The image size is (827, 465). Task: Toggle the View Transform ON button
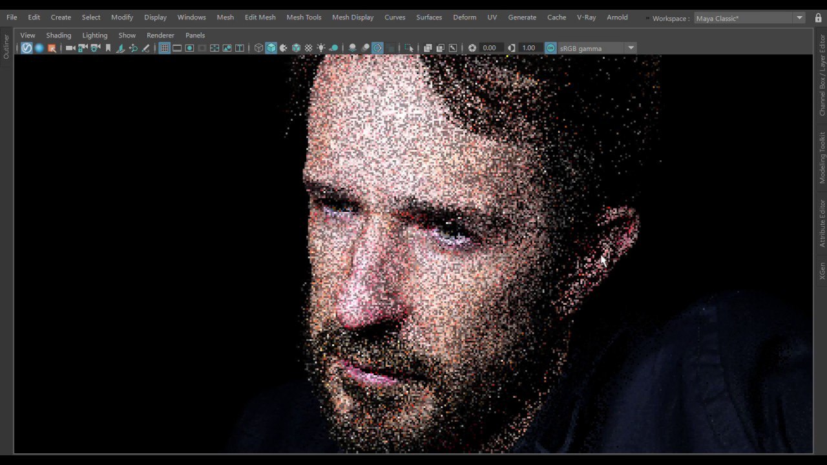click(x=550, y=48)
